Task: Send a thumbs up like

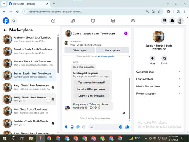Action: click(x=127, y=127)
